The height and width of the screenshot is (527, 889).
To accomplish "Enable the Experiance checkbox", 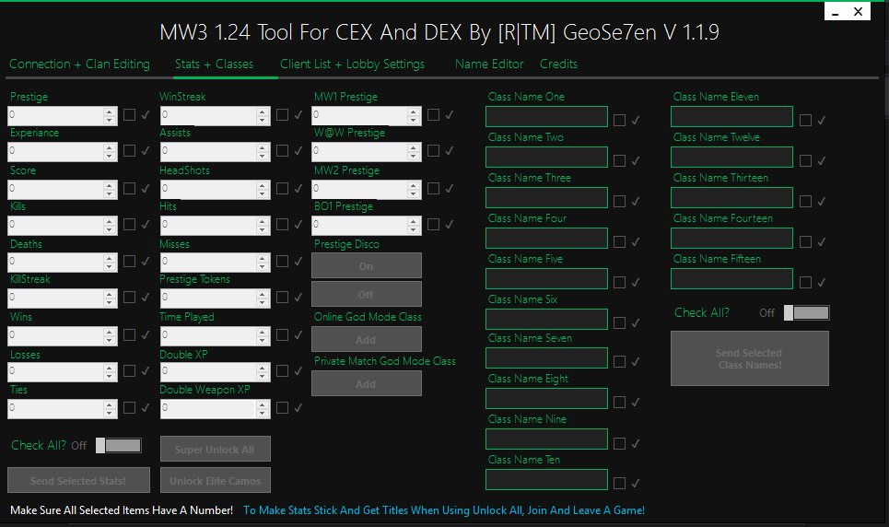I will point(129,150).
